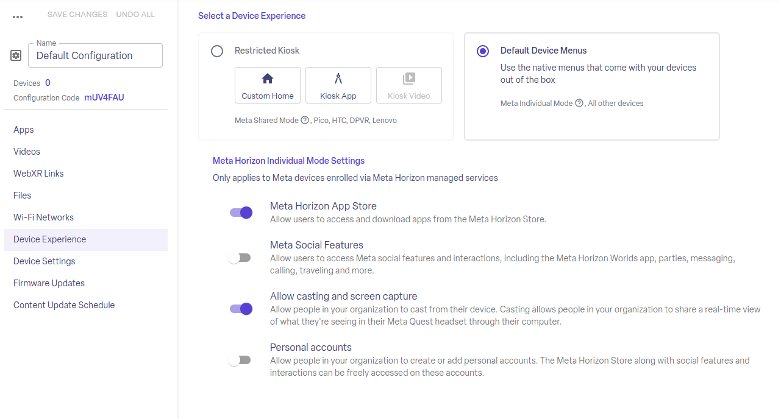
Task: Select the Restricted Kiosk radio button
Action: pyautogui.click(x=217, y=51)
